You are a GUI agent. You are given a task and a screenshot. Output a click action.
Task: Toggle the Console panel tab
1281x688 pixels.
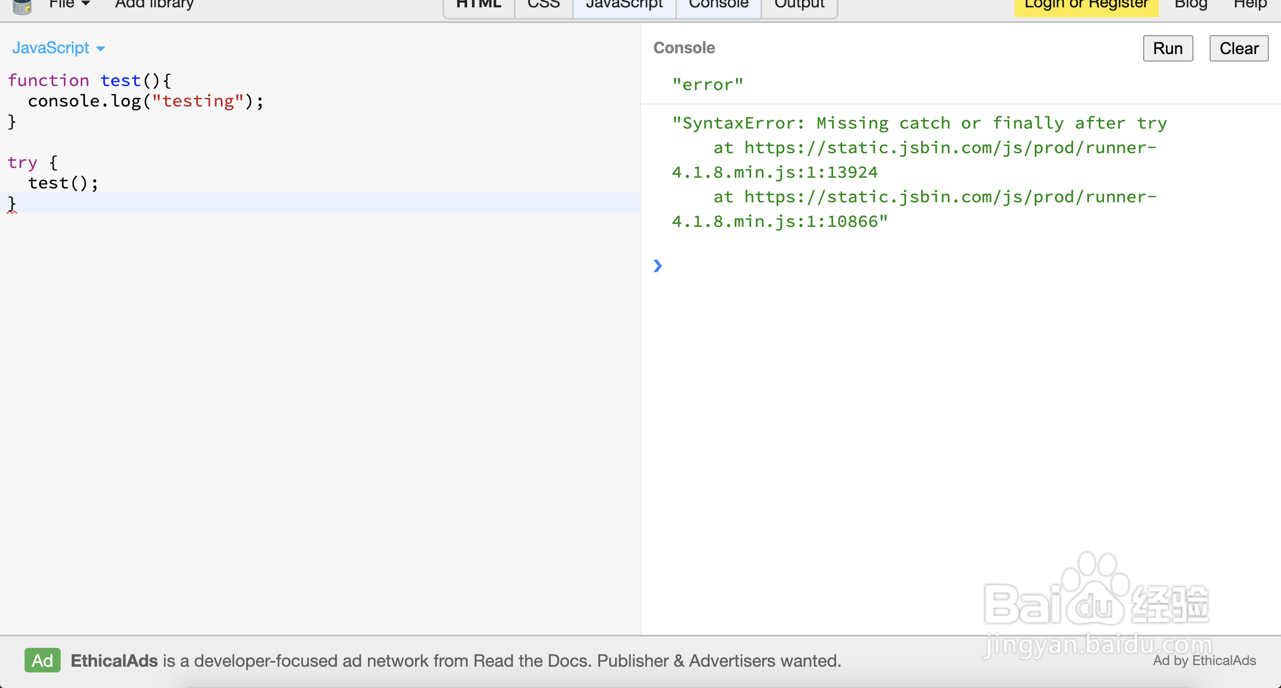click(x=718, y=6)
